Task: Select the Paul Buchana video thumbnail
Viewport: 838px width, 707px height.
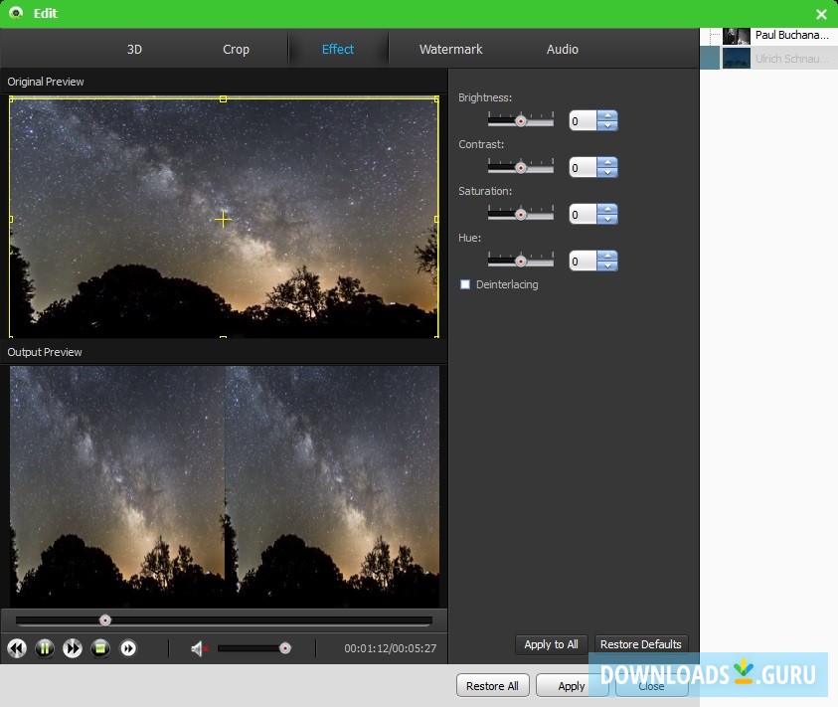Action: tap(737, 35)
